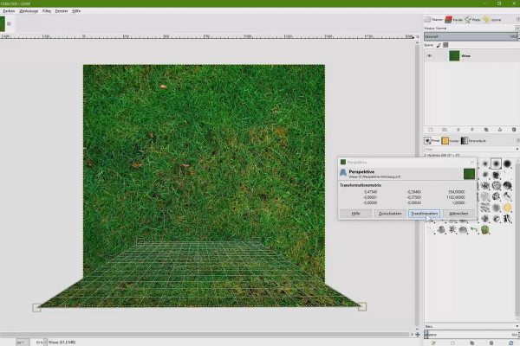
Task: Click the horizontal canvas scrollbar
Action: [205, 335]
